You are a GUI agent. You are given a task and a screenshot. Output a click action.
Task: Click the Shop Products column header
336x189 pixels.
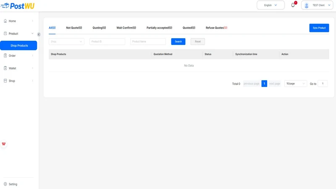click(58, 54)
